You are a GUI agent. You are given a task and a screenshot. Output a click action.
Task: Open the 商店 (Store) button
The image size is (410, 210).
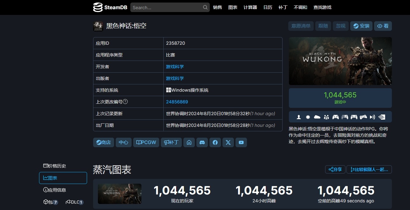tap(104, 142)
